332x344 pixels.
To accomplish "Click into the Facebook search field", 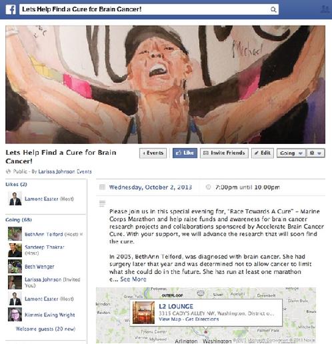I will coord(145,9).
